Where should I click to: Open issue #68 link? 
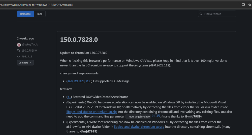click(70, 81)
